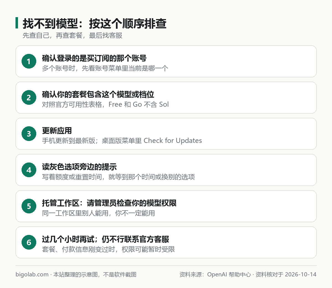Select heading 过几个小时再试；仍不行联系官方客服

tap(105, 239)
